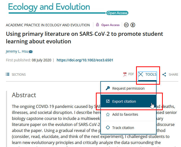Open the DOI link 10.1002/ece3.6501
The height and width of the screenshot is (147, 181).
pyautogui.click(x=85, y=60)
